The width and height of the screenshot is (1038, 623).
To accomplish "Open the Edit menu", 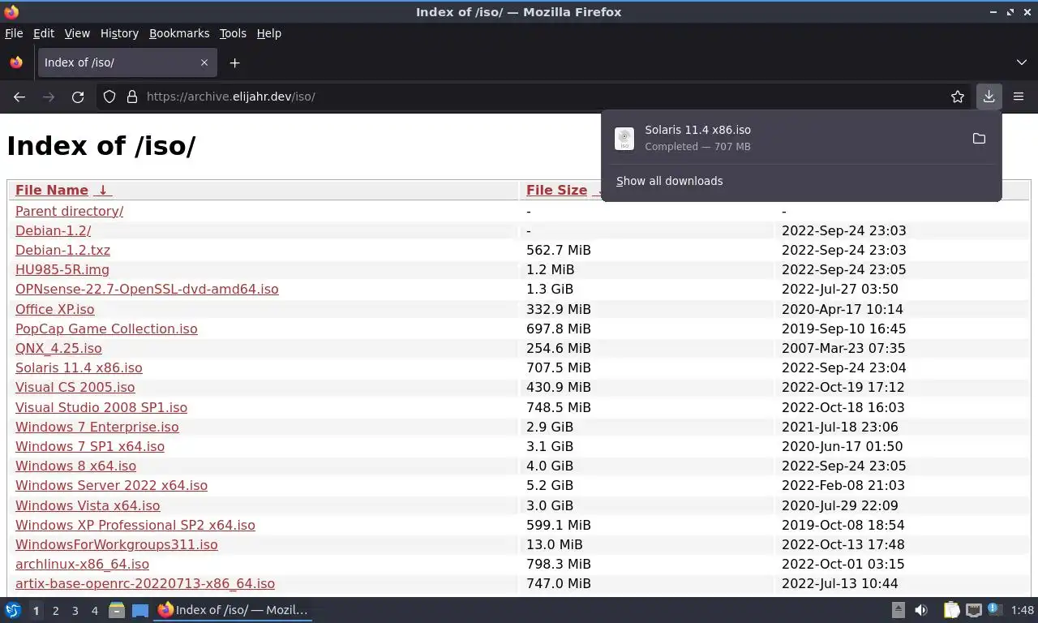I will [44, 33].
